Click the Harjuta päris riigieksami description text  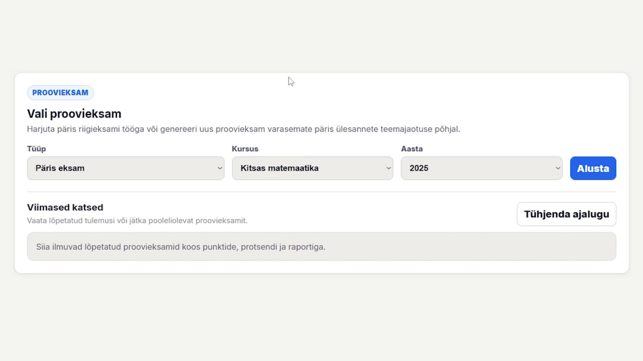(x=244, y=129)
